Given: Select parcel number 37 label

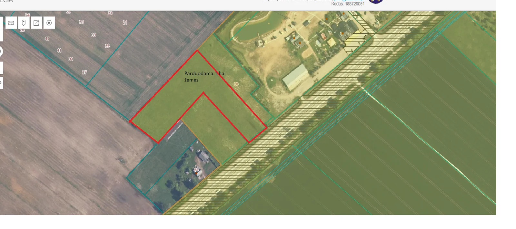Looking at the screenshot, I should click(x=84, y=72).
